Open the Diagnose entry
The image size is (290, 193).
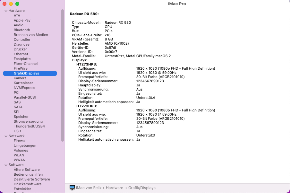(x=21, y=44)
